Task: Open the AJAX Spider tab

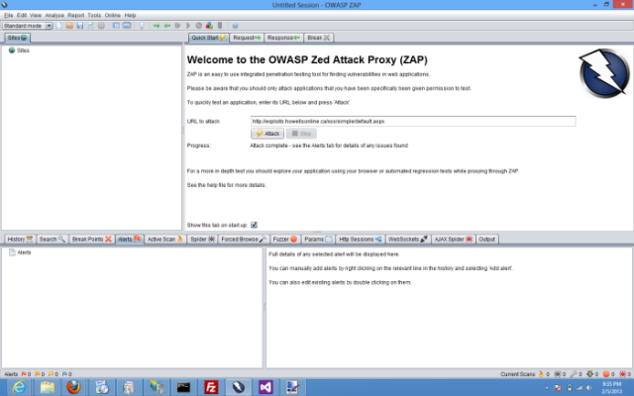Action: (454, 240)
